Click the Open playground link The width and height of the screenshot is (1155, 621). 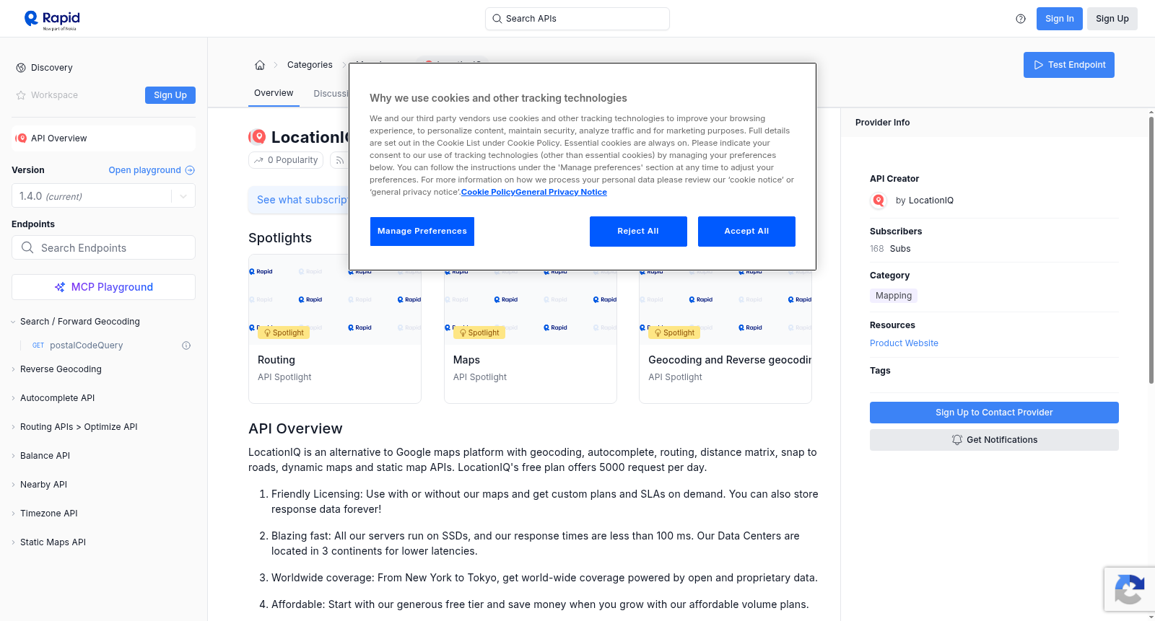[x=152, y=170]
